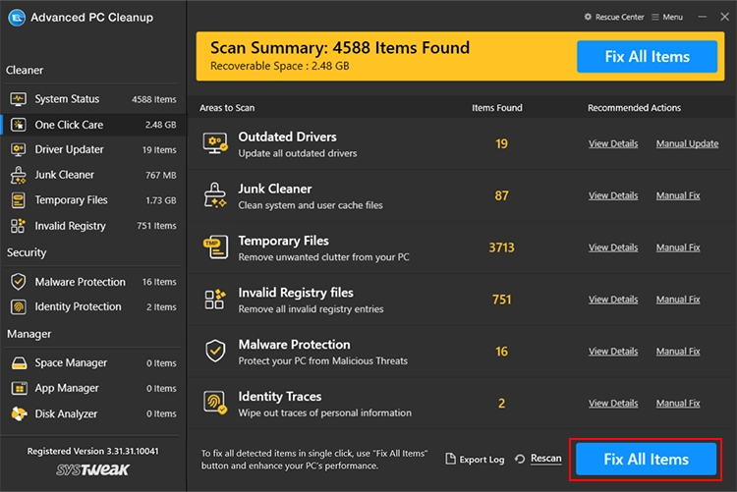Open Disk Analyzer in sidebar
Viewport: 737px width, 492px height.
(93, 413)
